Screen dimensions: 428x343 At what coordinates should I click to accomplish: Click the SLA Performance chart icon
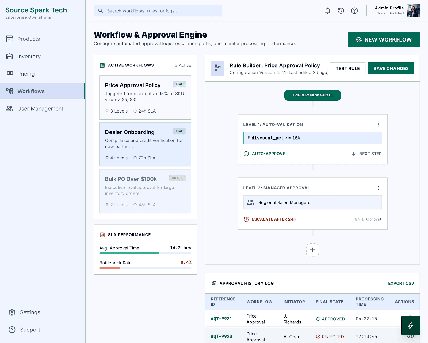(x=102, y=235)
